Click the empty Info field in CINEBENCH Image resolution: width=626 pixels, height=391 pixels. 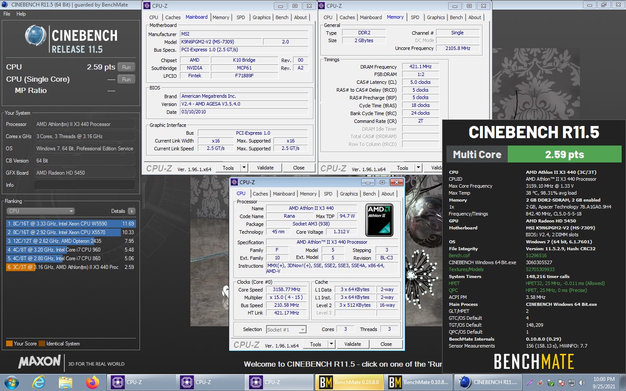[x=85, y=185]
